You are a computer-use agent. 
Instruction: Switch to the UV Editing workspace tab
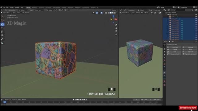coord(48,7)
